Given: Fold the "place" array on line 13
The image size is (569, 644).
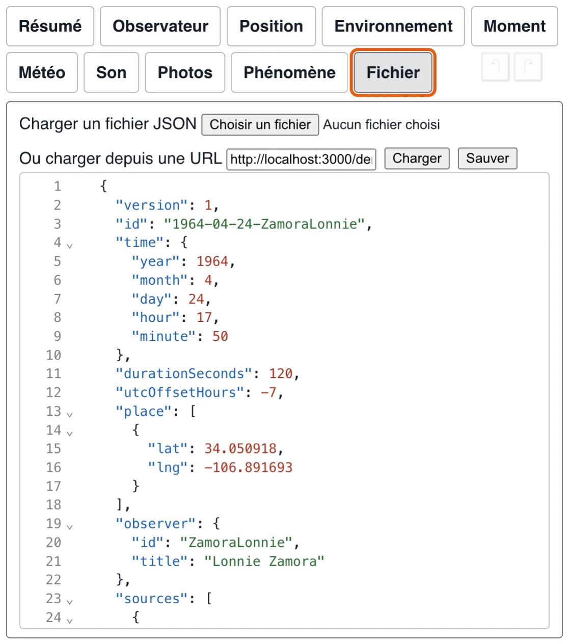Looking at the screenshot, I should point(70,414).
